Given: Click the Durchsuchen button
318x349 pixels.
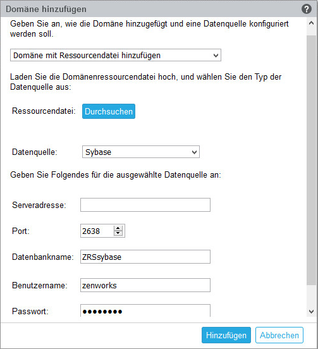Looking at the screenshot, I should tap(109, 111).
